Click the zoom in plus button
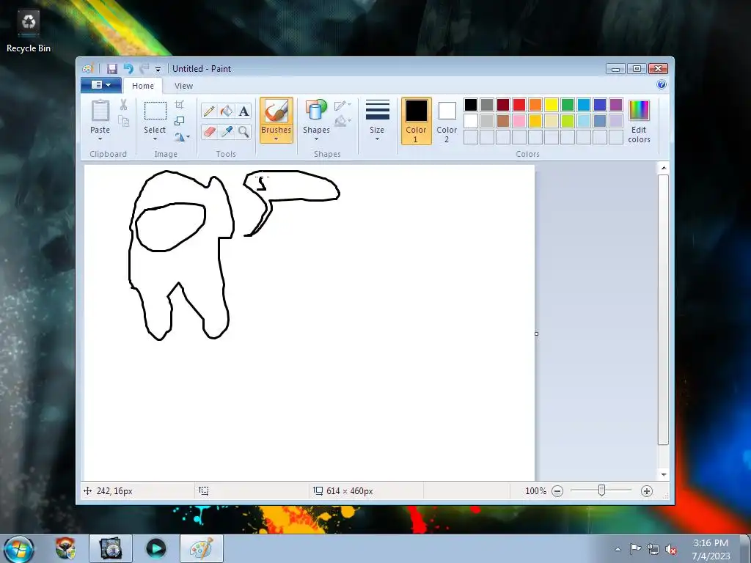This screenshot has height=563, width=751. [647, 491]
